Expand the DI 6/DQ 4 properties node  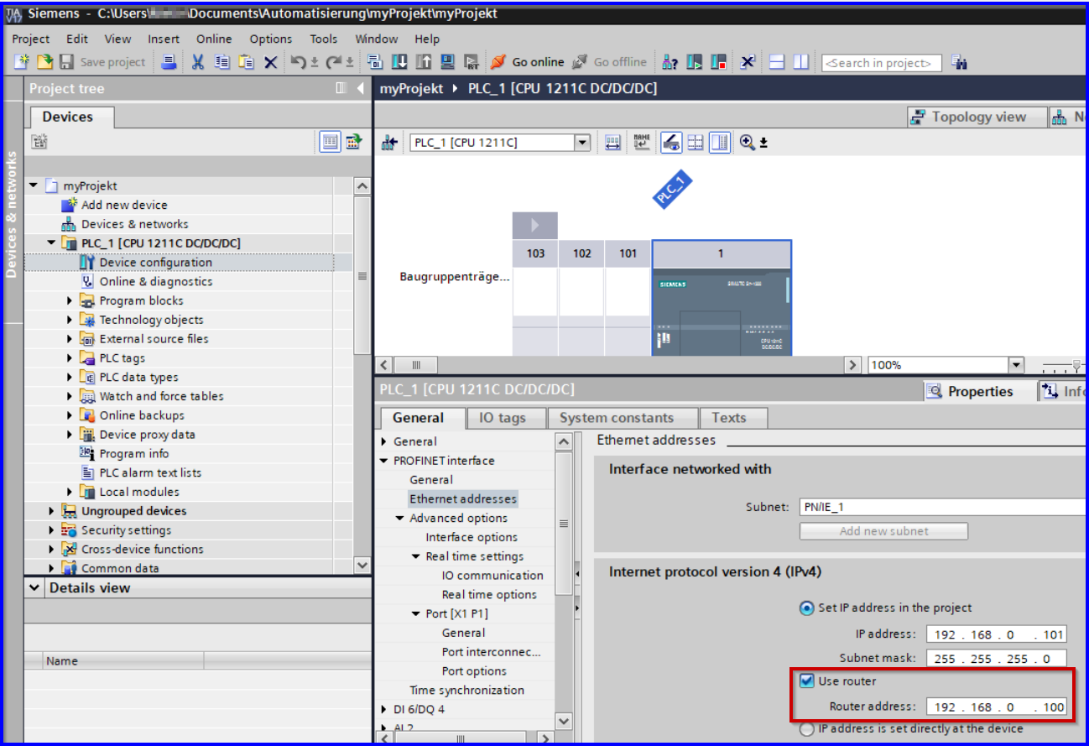coord(384,710)
